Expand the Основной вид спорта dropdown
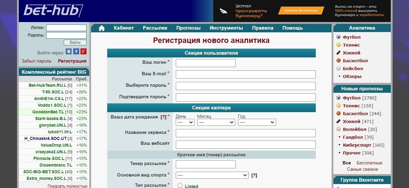This screenshot has width=409, height=188. point(213,175)
